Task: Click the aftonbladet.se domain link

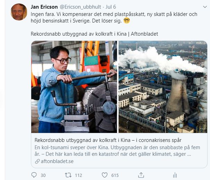Action: tap(57, 161)
